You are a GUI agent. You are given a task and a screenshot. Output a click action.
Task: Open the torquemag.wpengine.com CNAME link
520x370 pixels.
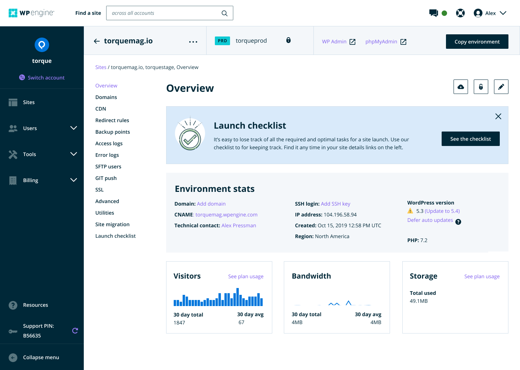pyautogui.click(x=226, y=215)
